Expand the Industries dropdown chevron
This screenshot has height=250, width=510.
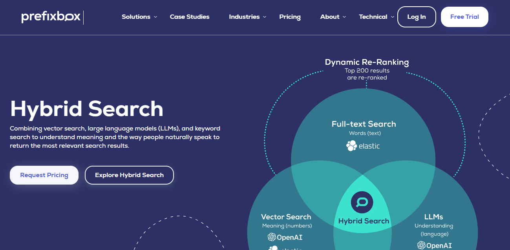click(265, 17)
